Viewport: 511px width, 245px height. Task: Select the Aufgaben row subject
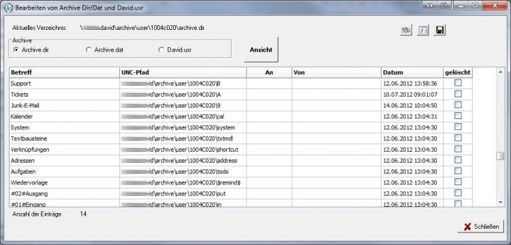22,171
